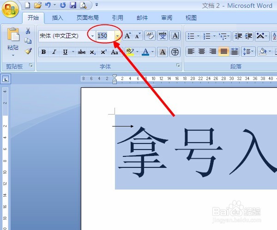
Task: Cut selection with the scissors icon
Action: pyautogui.click(x=28, y=31)
